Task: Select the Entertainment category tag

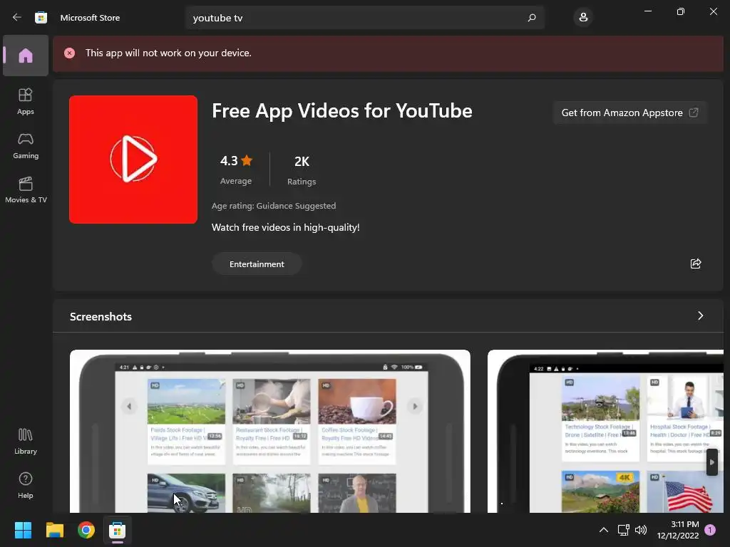Action: (x=257, y=264)
